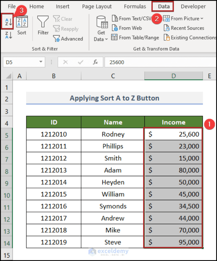Click the ID header cell
The image size is (217, 261).
pos(54,122)
